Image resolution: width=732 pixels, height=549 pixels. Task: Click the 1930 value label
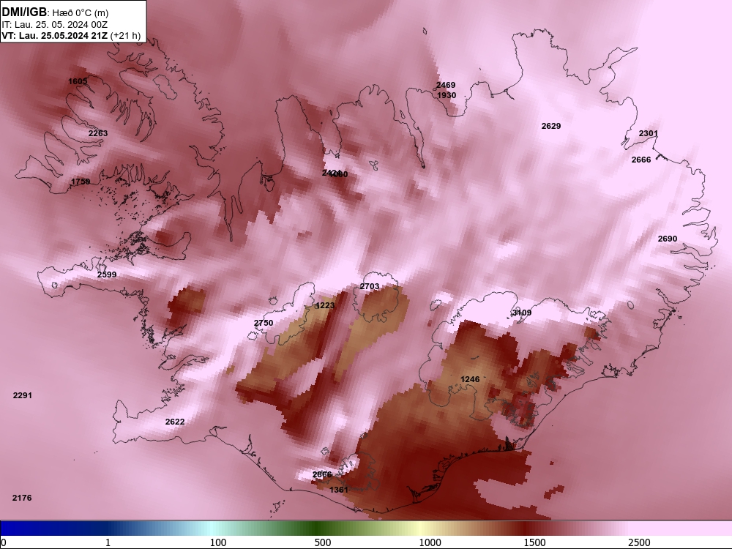(x=447, y=95)
